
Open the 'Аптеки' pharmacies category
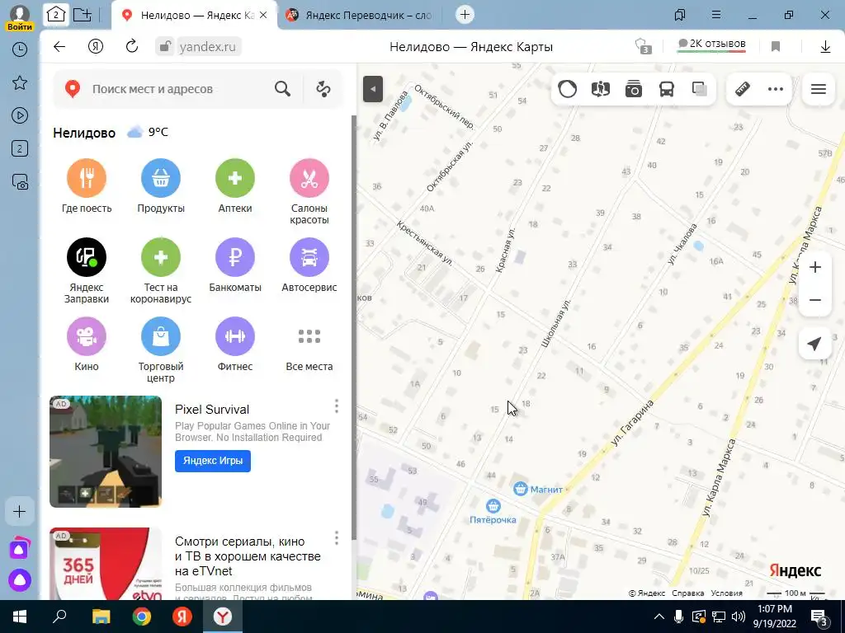[235, 178]
